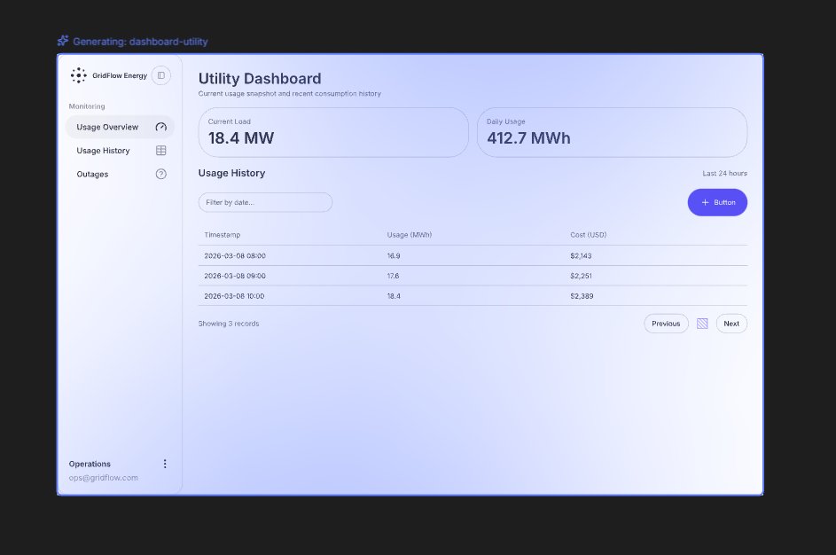Click the Showing 3 records text
This screenshot has height=555, width=836.
click(x=229, y=324)
